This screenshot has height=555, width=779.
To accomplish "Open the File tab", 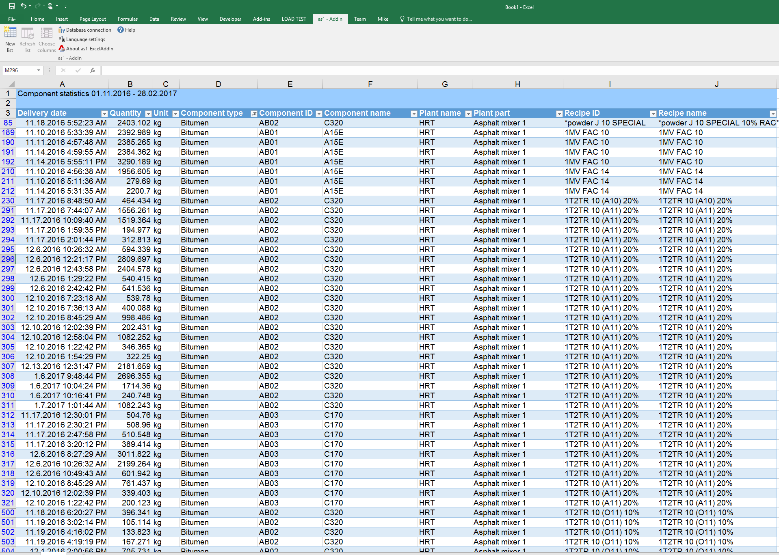I will 12,19.
